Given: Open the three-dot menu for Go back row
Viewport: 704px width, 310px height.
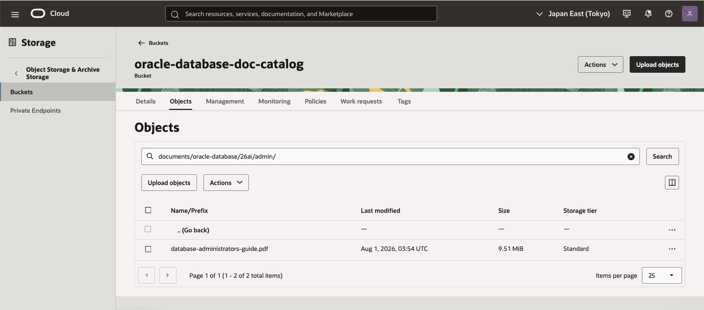Looking at the screenshot, I should coord(672,230).
